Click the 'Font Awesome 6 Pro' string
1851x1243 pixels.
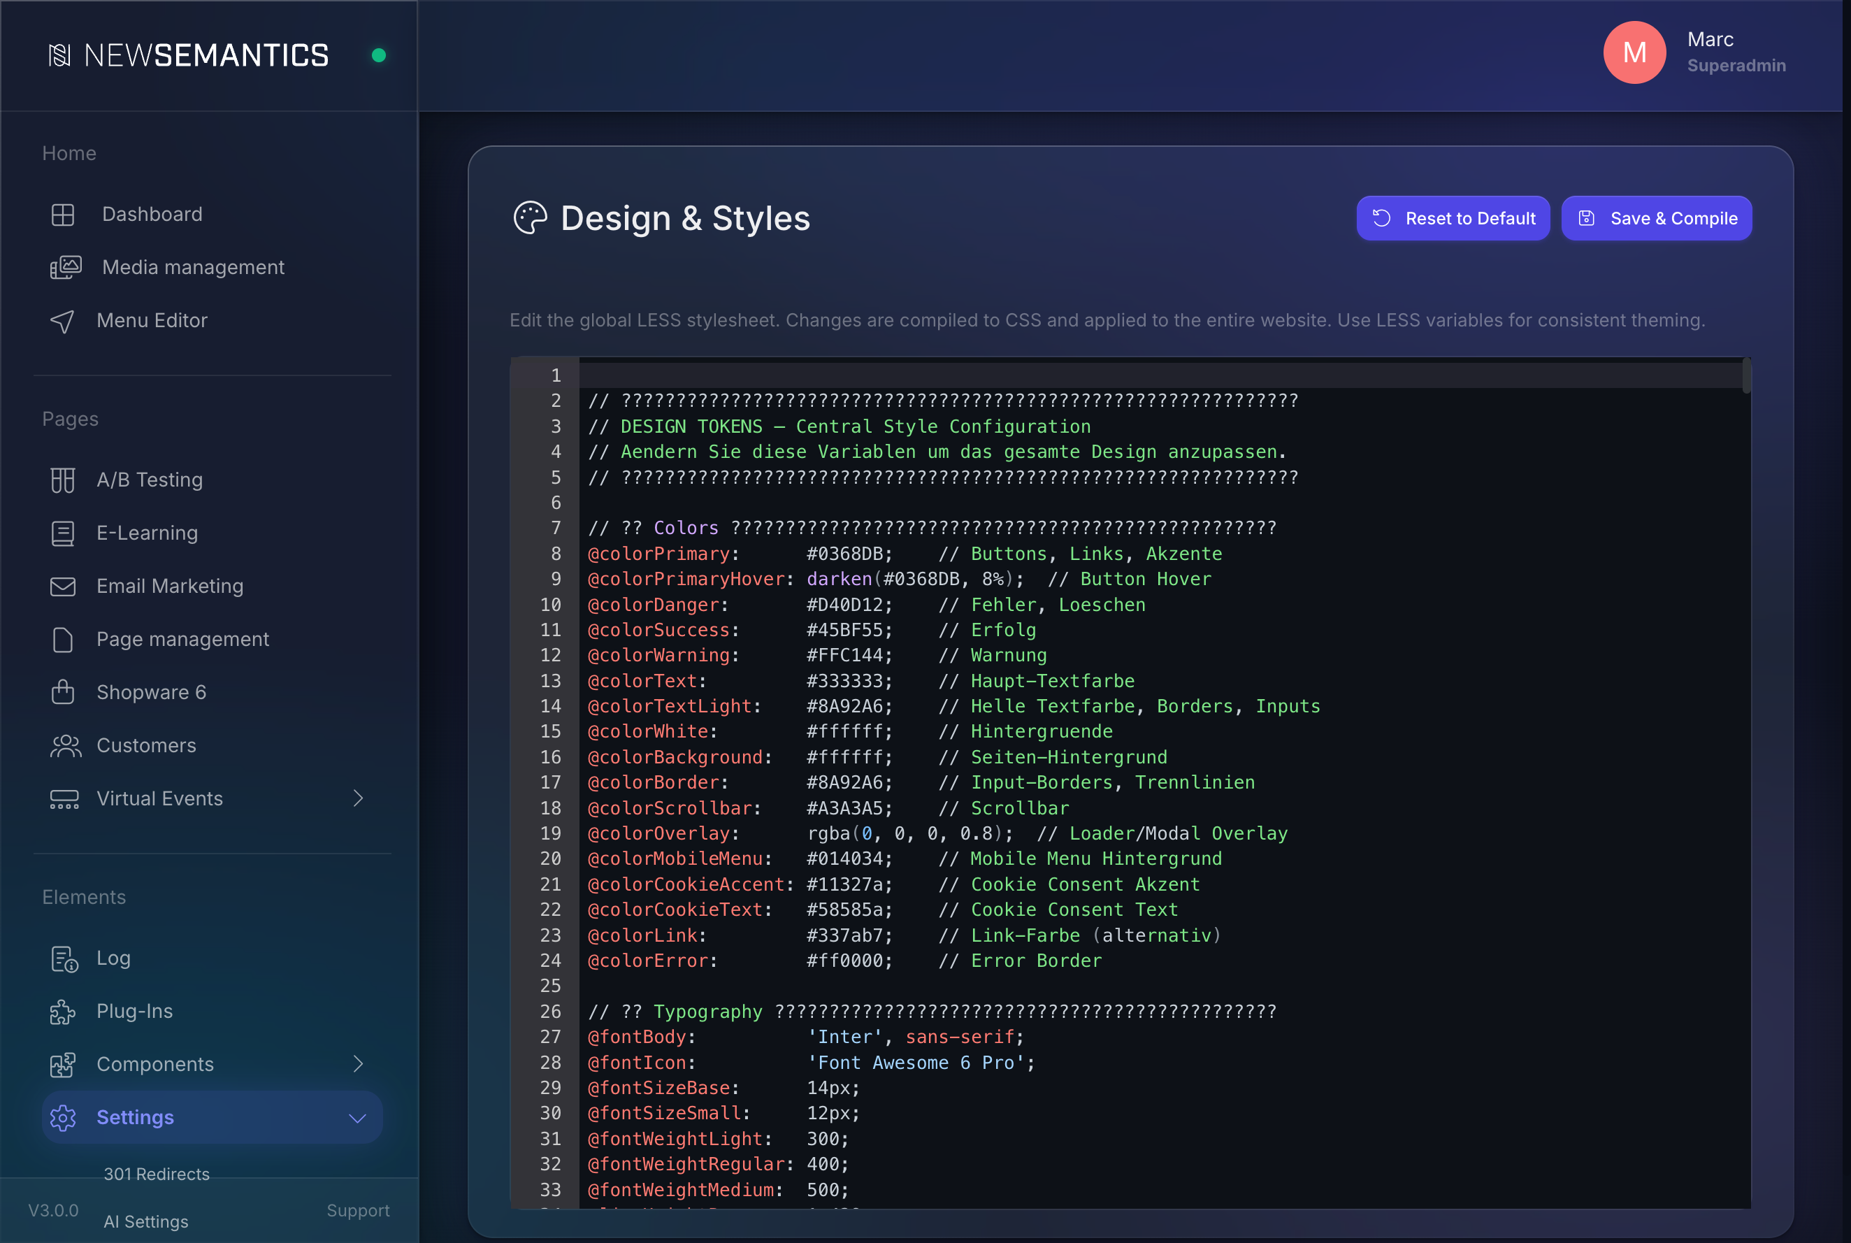point(916,1062)
